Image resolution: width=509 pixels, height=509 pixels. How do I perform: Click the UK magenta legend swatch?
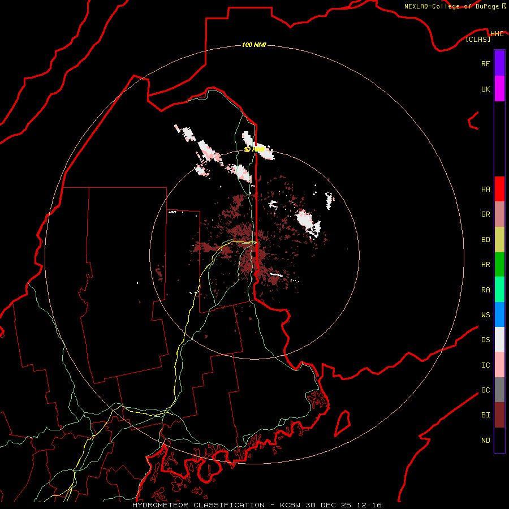(x=499, y=89)
